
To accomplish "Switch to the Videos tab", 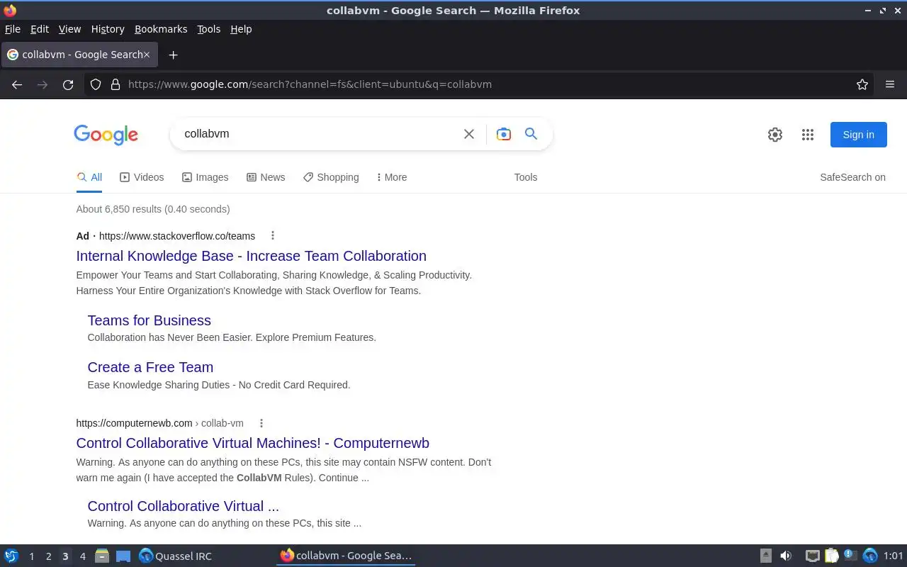I will pyautogui.click(x=142, y=177).
